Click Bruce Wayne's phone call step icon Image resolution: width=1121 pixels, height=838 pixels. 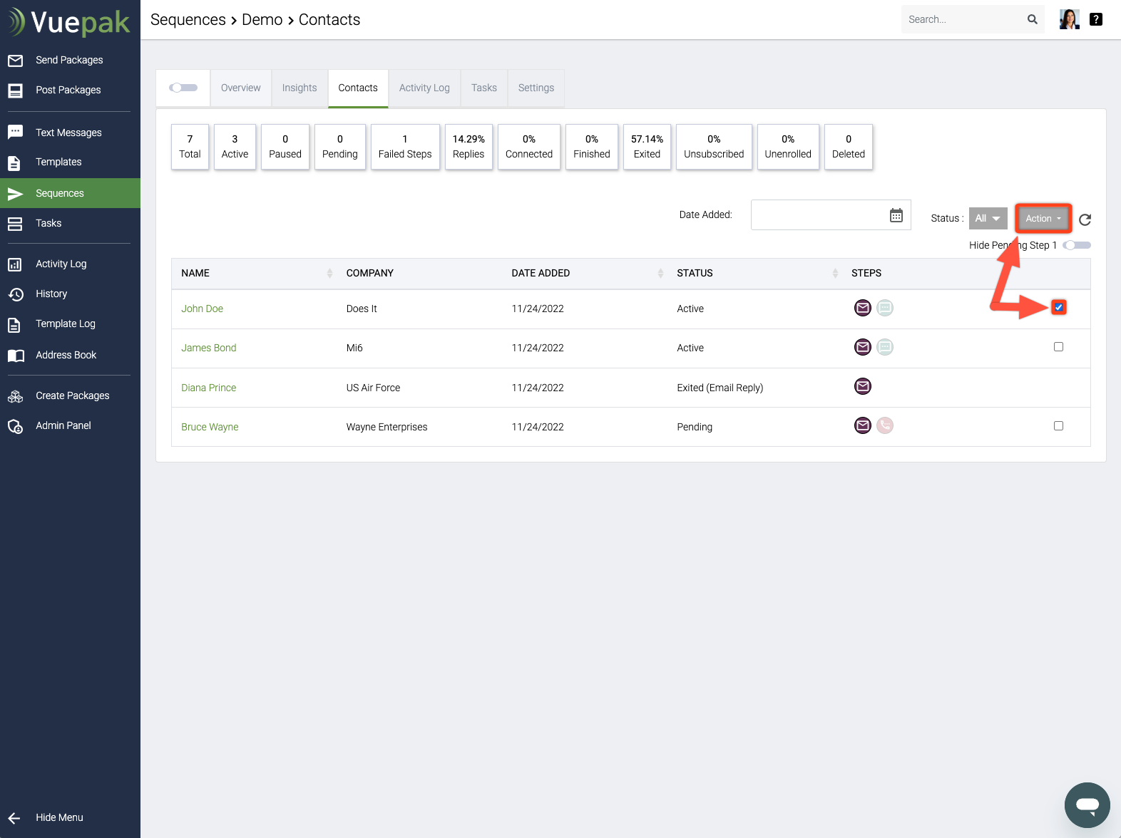tap(885, 425)
